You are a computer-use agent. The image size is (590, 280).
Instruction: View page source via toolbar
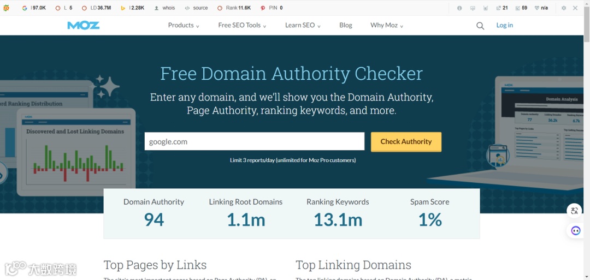click(197, 8)
